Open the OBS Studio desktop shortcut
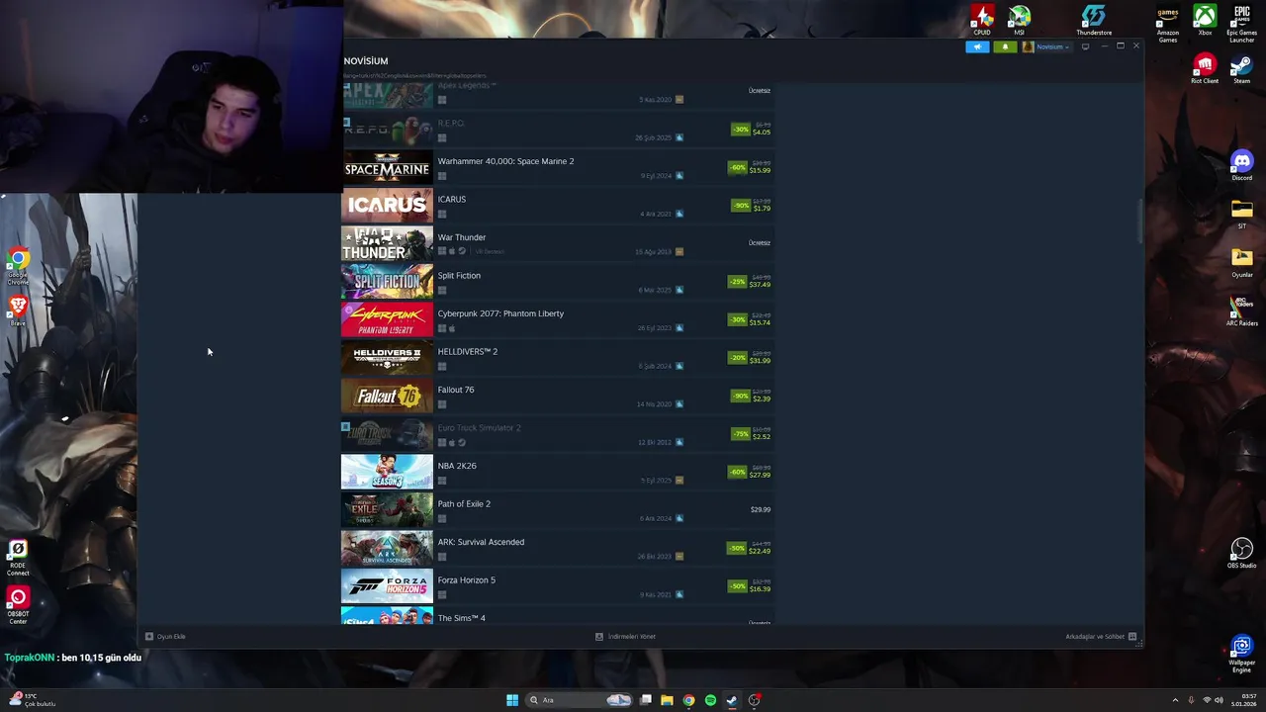This screenshot has width=1266, height=712. [x=1242, y=553]
